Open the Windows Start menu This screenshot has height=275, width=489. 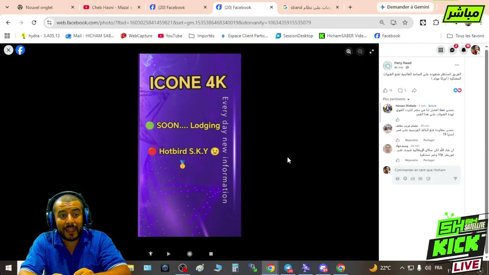tap(8, 268)
